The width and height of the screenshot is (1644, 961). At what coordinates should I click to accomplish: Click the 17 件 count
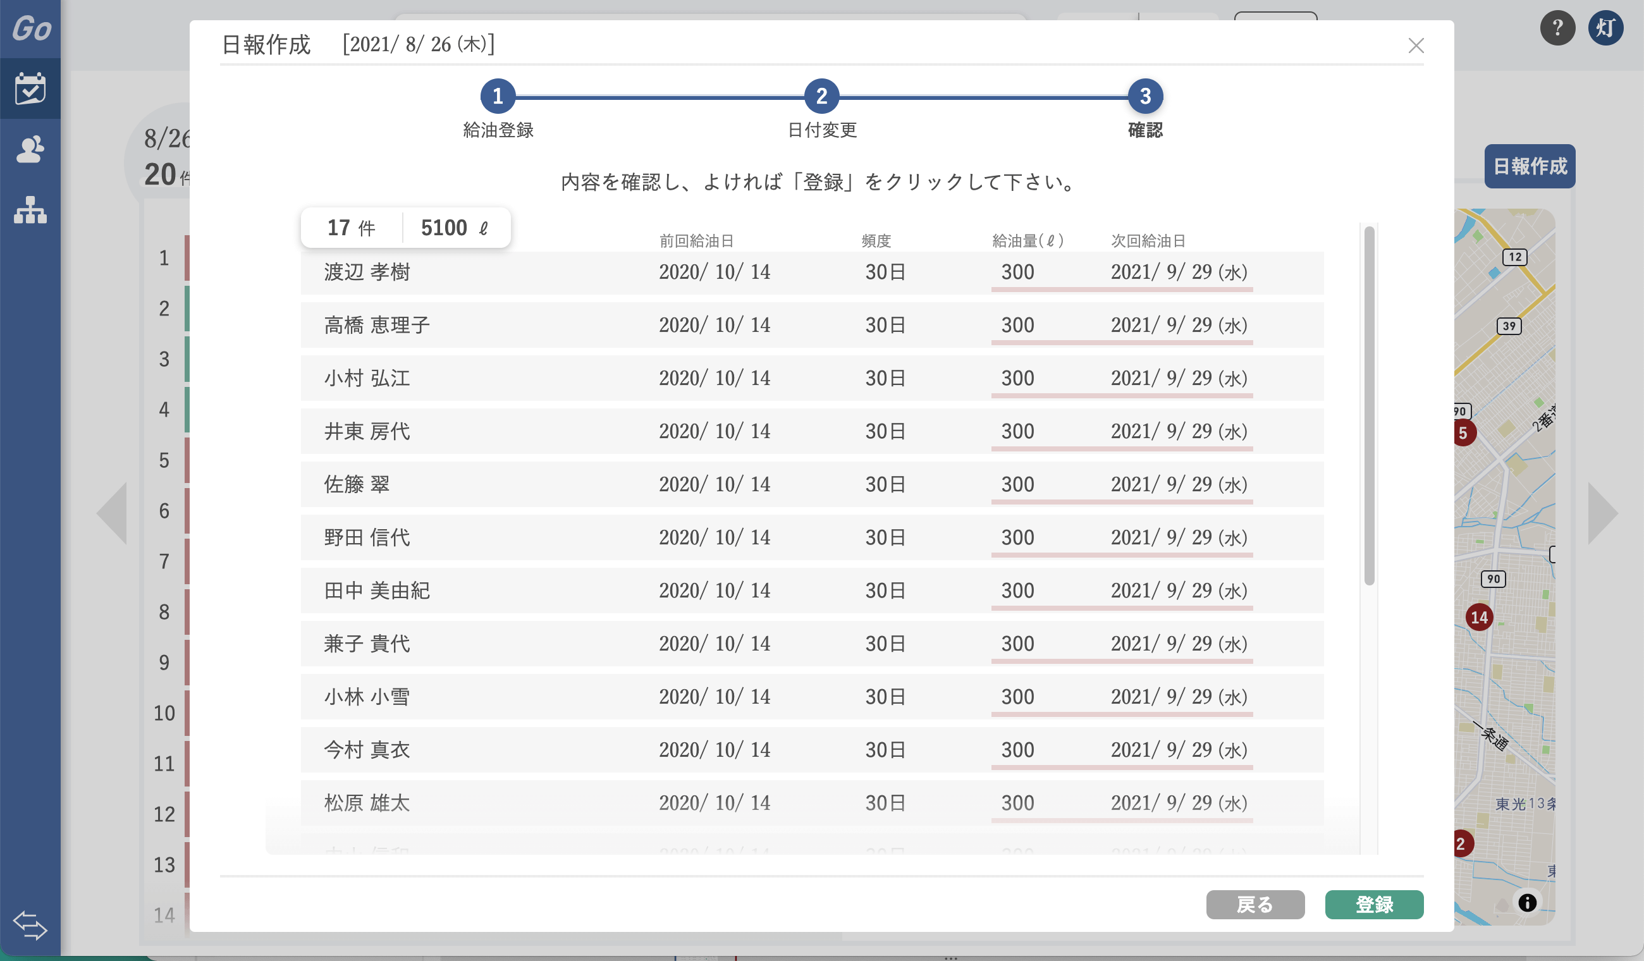[351, 228]
